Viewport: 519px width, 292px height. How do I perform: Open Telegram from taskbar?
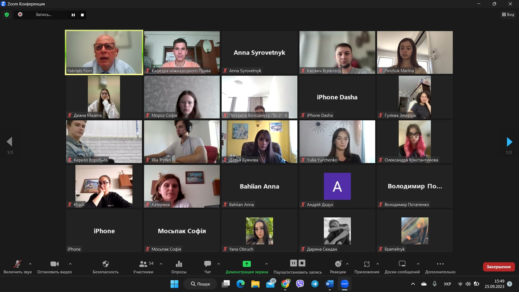(315, 284)
